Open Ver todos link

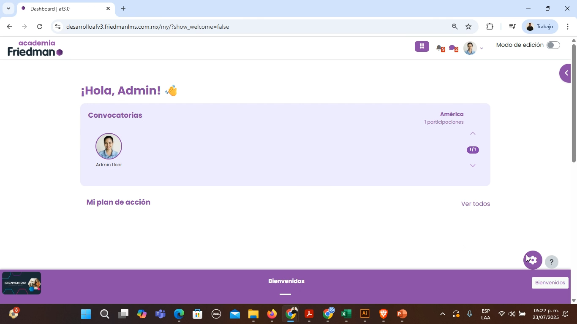tap(476, 204)
